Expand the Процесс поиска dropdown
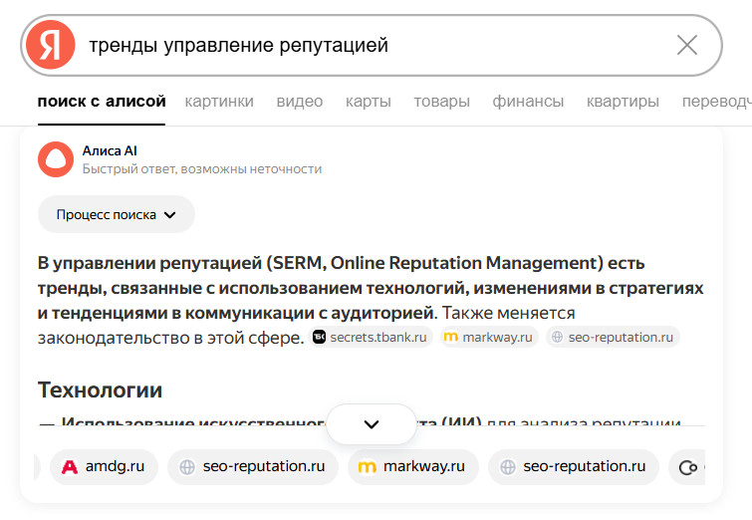Image resolution: width=752 pixels, height=520 pixels. click(x=116, y=214)
